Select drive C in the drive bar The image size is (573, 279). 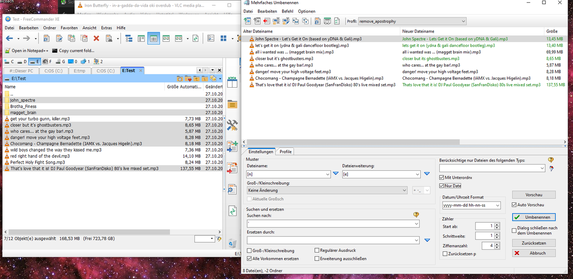(x=10, y=61)
